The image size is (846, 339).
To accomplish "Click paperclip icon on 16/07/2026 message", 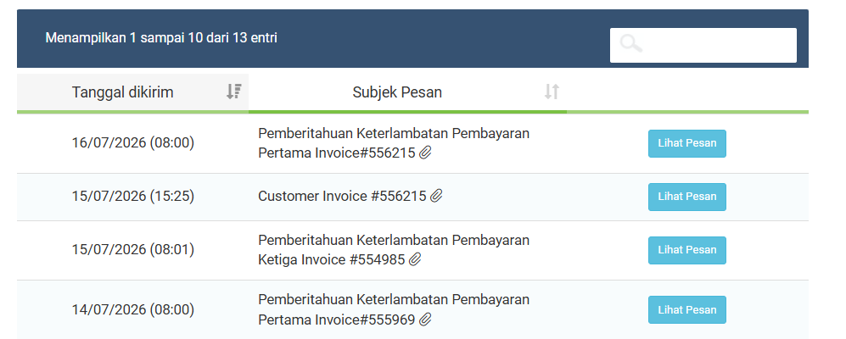I will click(x=426, y=153).
